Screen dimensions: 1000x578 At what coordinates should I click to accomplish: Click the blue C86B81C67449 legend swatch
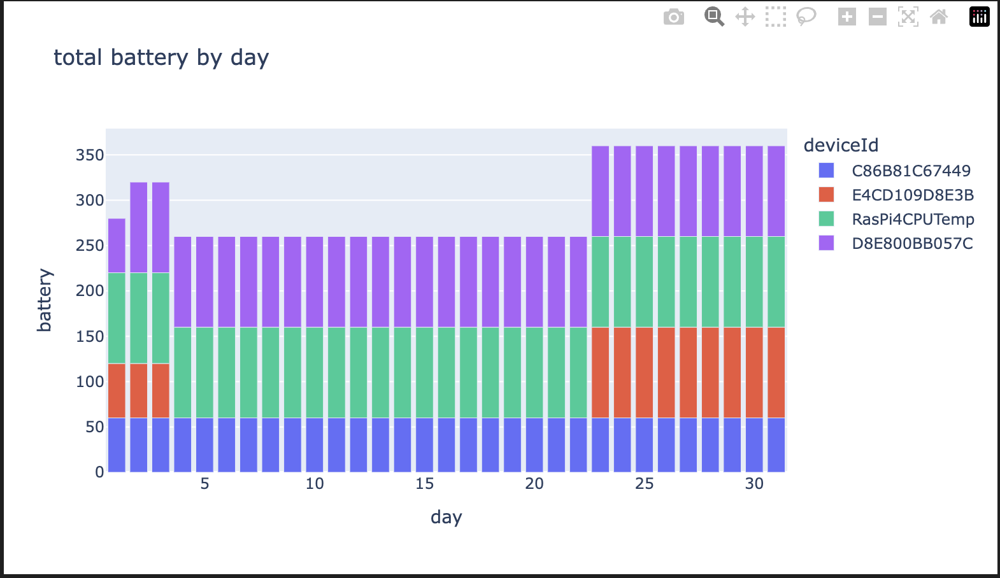pyautogui.click(x=826, y=171)
